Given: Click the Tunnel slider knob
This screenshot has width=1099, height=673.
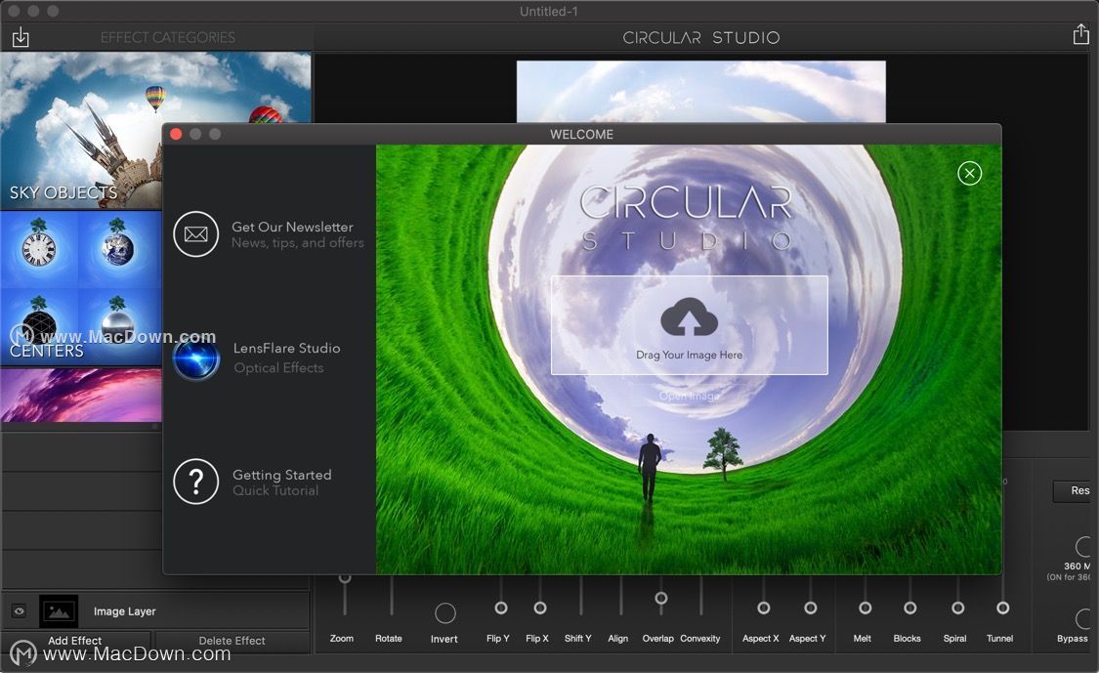Looking at the screenshot, I should [1003, 608].
